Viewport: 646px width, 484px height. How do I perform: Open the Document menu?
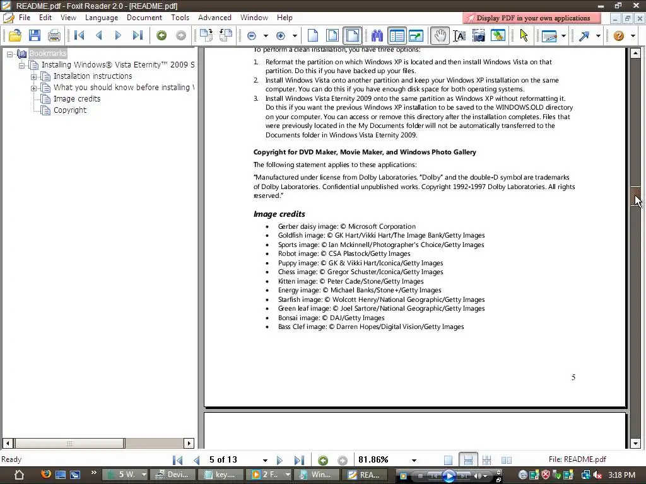144,18
